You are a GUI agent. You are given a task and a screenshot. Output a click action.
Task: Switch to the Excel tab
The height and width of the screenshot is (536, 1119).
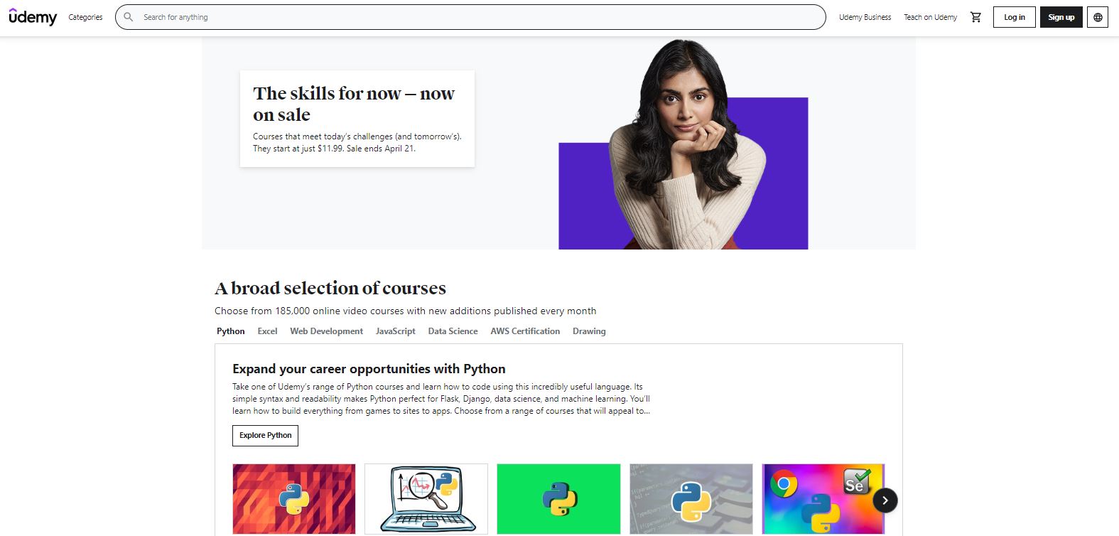[x=267, y=331]
